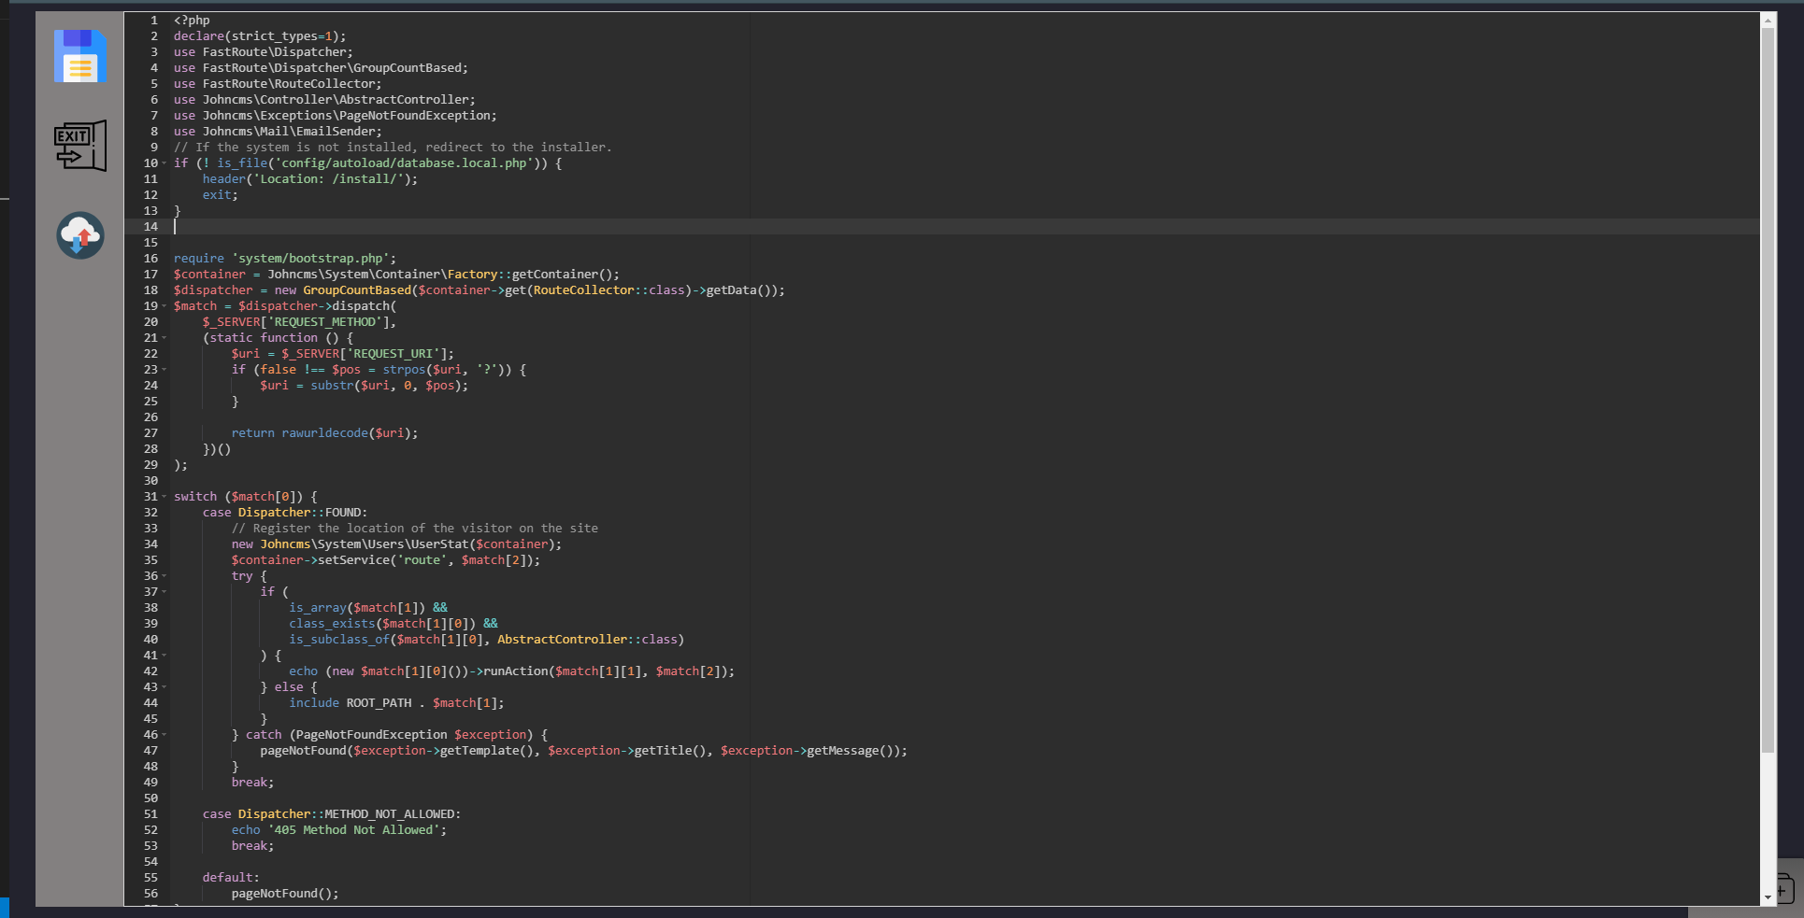The image size is (1804, 918).
Task: Collapse the else fold at line 43
Action: pyautogui.click(x=165, y=687)
